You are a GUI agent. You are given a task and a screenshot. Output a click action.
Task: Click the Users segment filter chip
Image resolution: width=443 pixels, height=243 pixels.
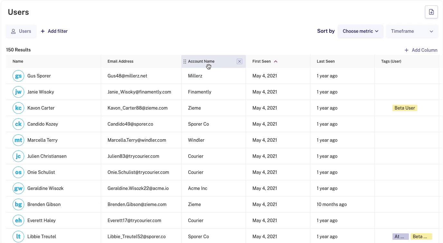tap(21, 31)
